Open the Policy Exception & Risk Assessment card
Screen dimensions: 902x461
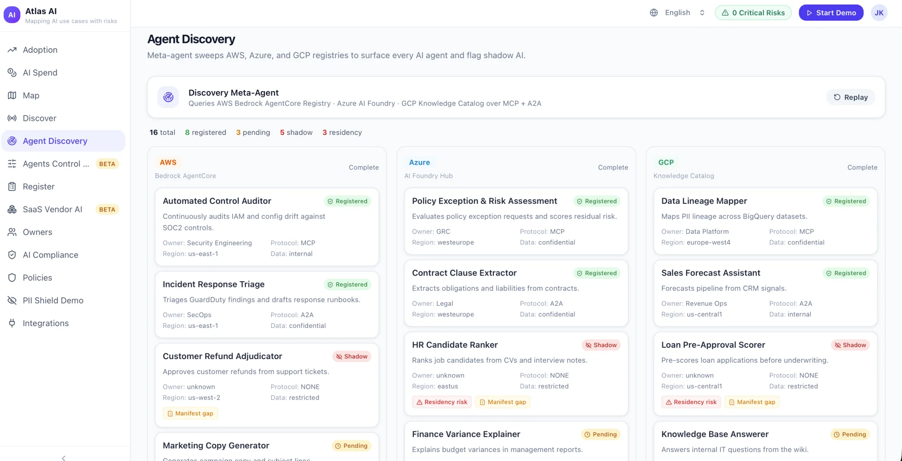[x=516, y=221]
